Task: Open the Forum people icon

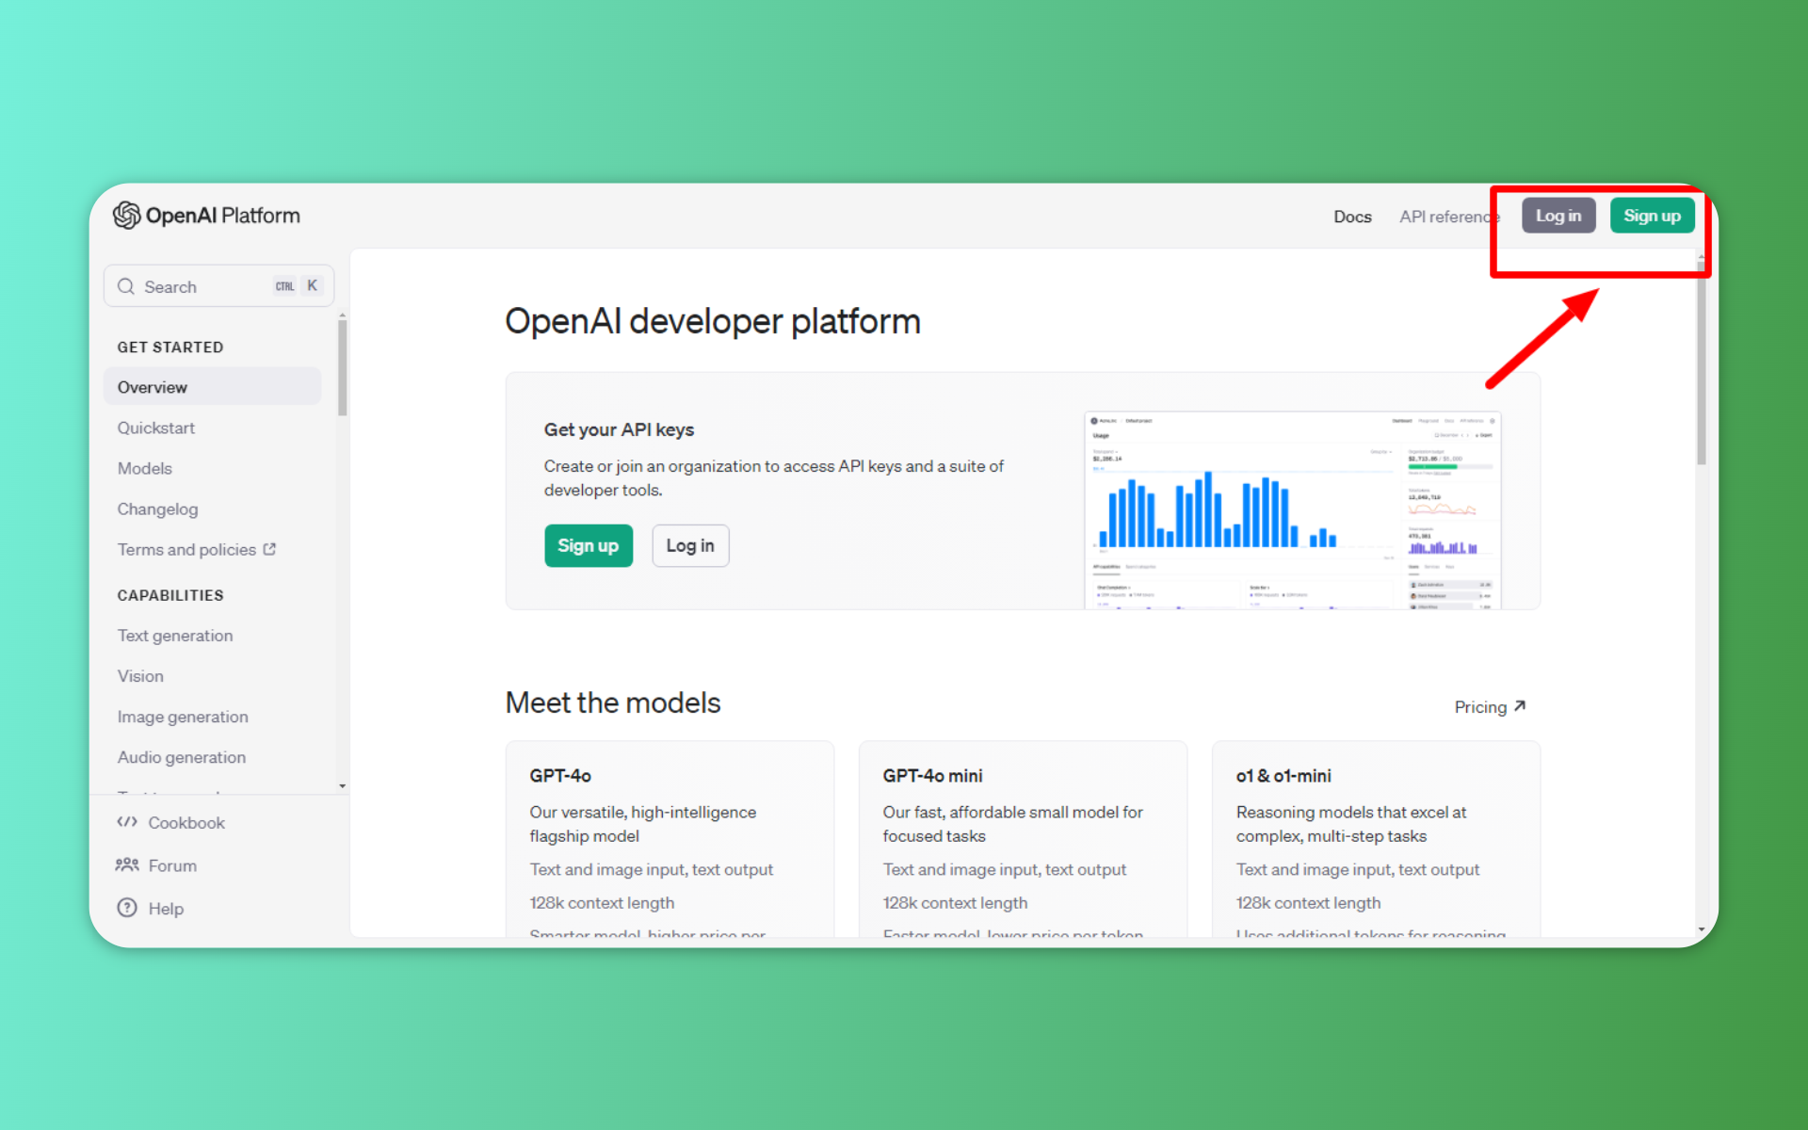Action: pos(127,864)
